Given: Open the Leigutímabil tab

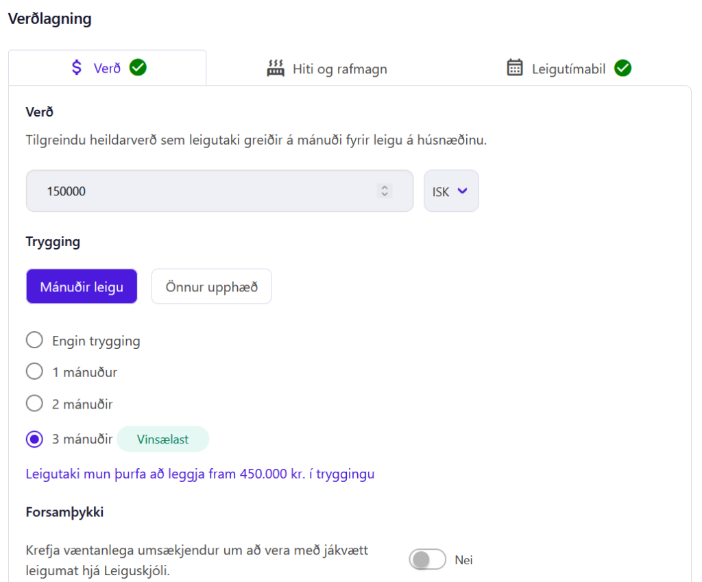Looking at the screenshot, I should [568, 69].
